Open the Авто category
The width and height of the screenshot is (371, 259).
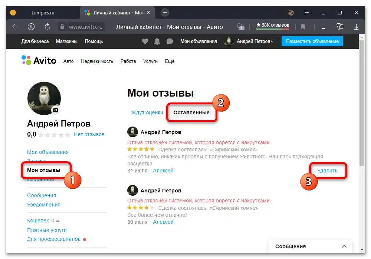68,61
